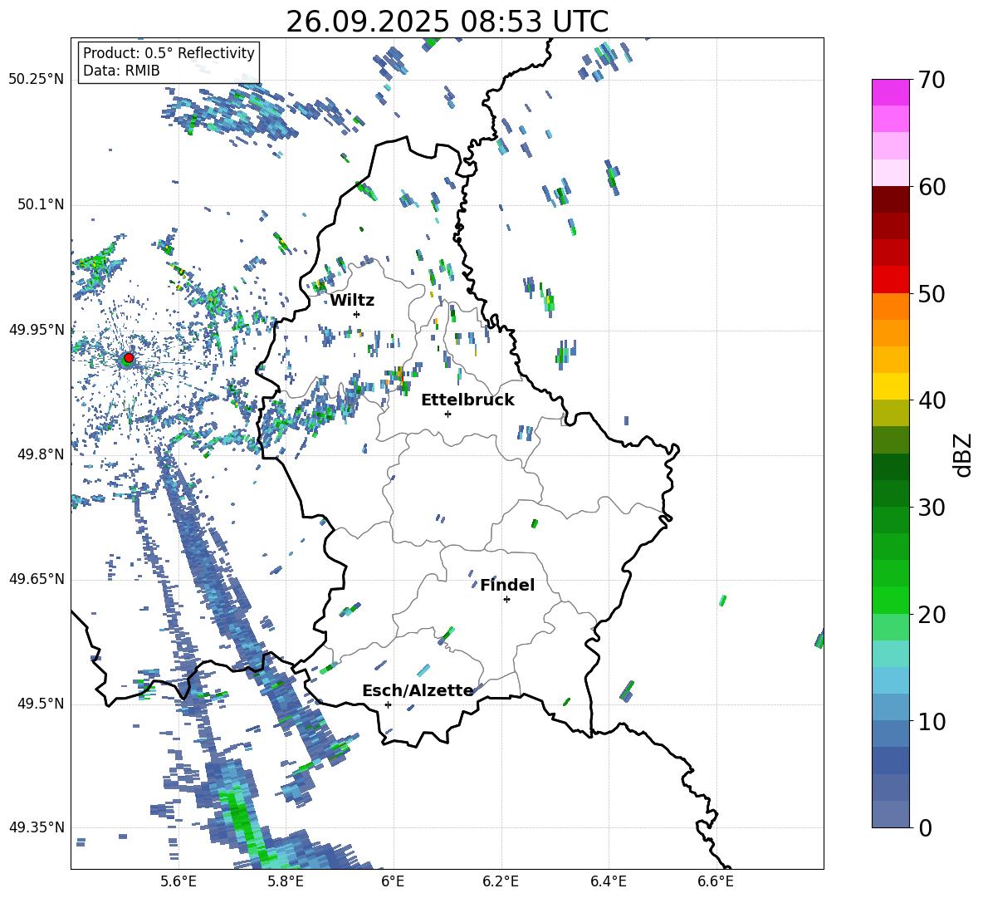Click the Wiltz city label
Screen dimensions: 983x898
tap(352, 300)
